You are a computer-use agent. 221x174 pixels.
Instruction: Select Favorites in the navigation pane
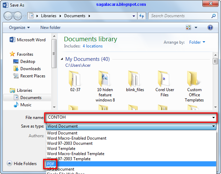click(x=21, y=54)
